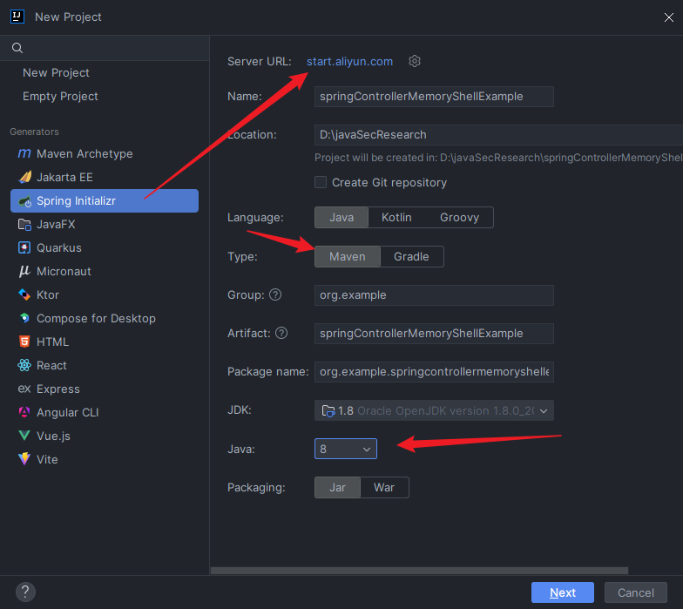Choose the Jakarta EE generator
This screenshot has height=609, width=683.
click(105, 178)
